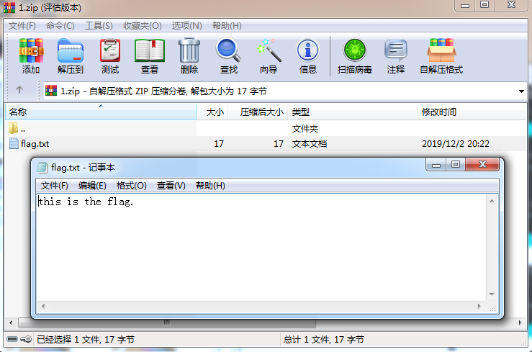The height and width of the screenshot is (352, 532).
Task: Go up one level arrow icon
Action: [x=19, y=90]
